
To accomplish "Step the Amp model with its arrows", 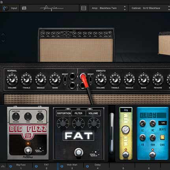I will point(125,8).
